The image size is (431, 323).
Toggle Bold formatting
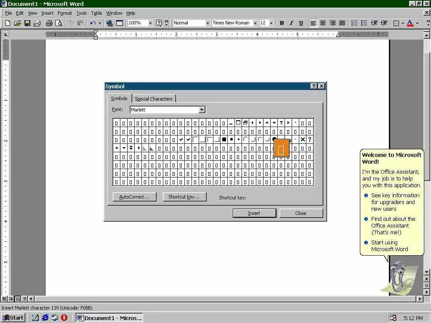282,23
